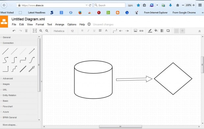Select the thick line connector shape
The height and width of the screenshot is (129, 204).
[23, 69]
